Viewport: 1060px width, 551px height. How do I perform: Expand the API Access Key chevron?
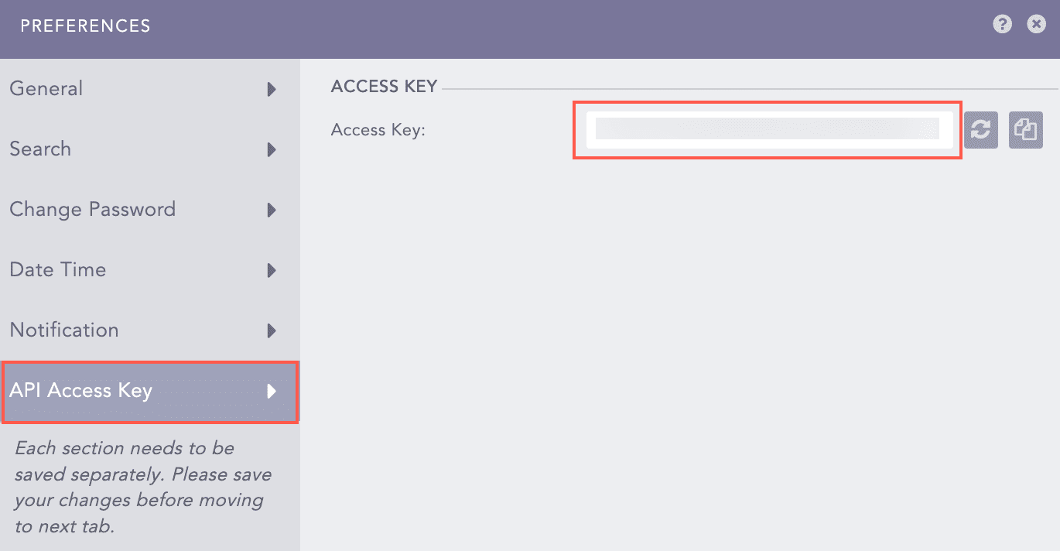(x=272, y=392)
